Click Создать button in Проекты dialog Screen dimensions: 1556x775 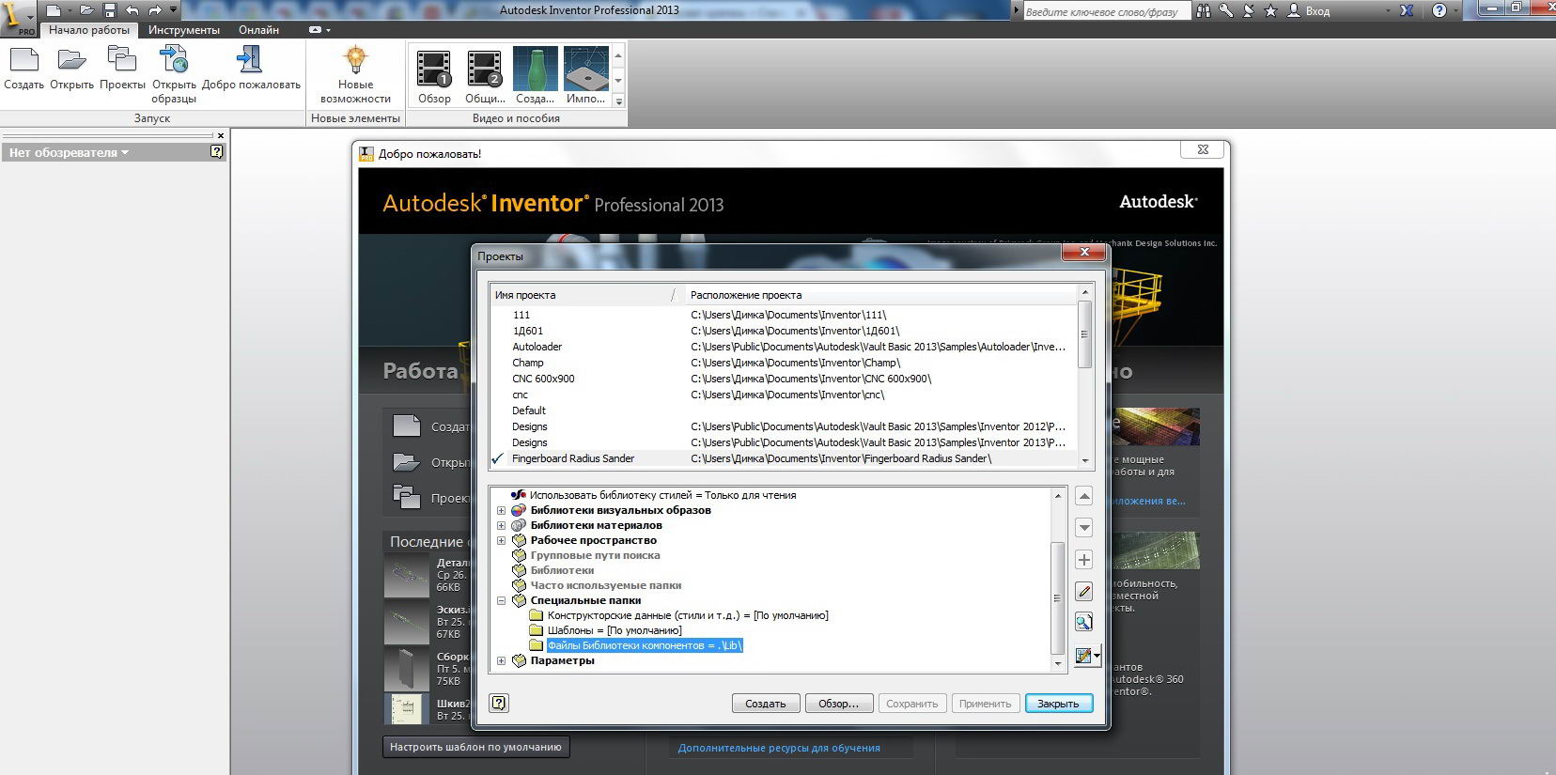click(x=766, y=704)
